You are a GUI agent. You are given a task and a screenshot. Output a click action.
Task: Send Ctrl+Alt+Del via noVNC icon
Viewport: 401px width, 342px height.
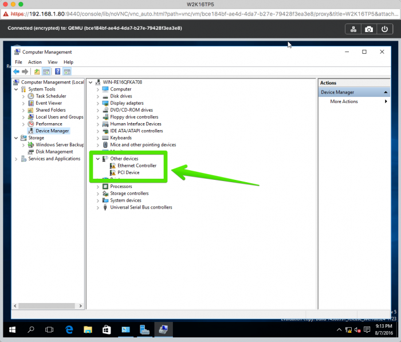click(353, 29)
